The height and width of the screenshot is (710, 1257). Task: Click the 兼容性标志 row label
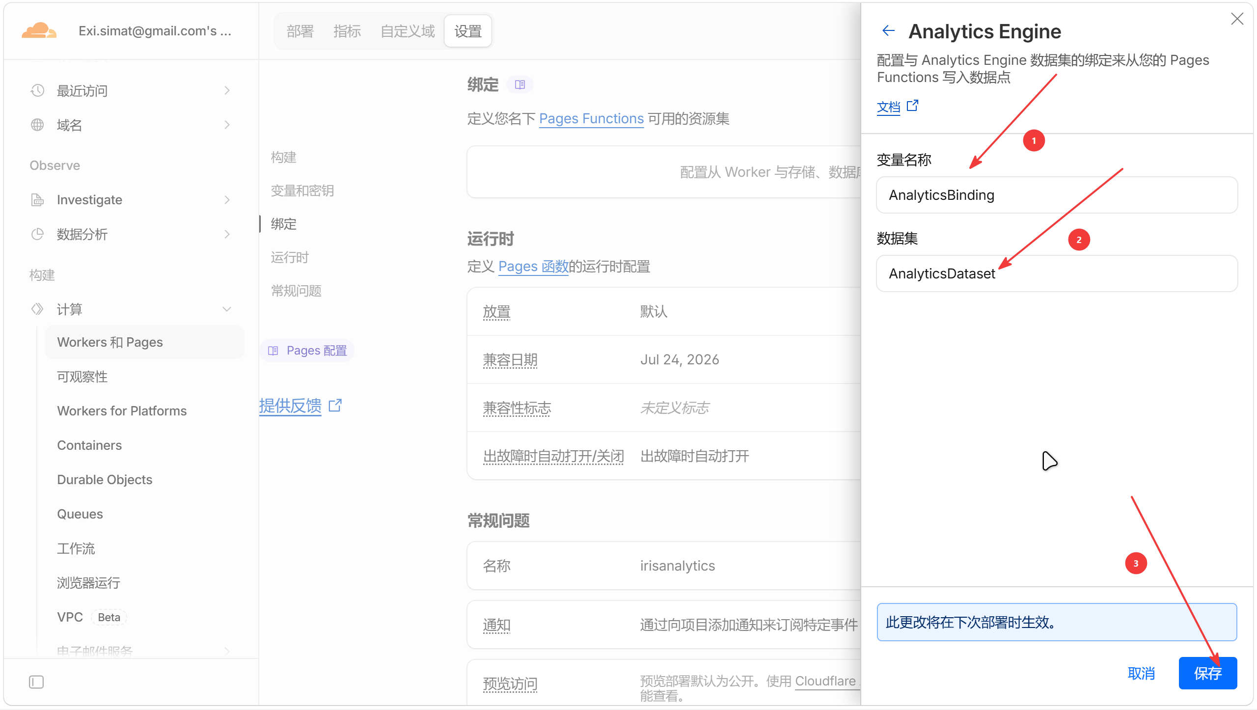click(517, 408)
